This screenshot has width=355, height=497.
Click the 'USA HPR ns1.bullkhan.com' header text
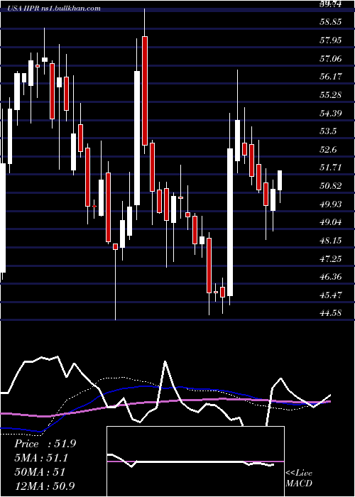[55, 9]
